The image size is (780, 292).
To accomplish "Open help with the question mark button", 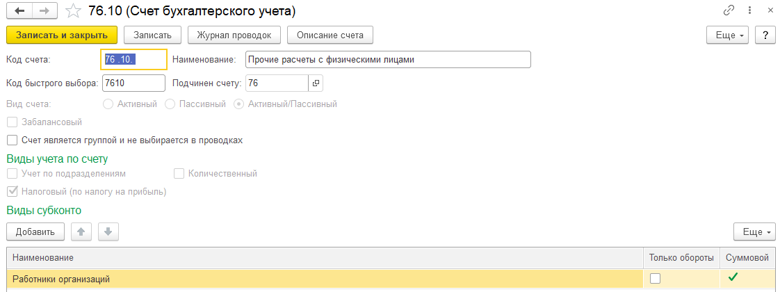I will pos(765,35).
